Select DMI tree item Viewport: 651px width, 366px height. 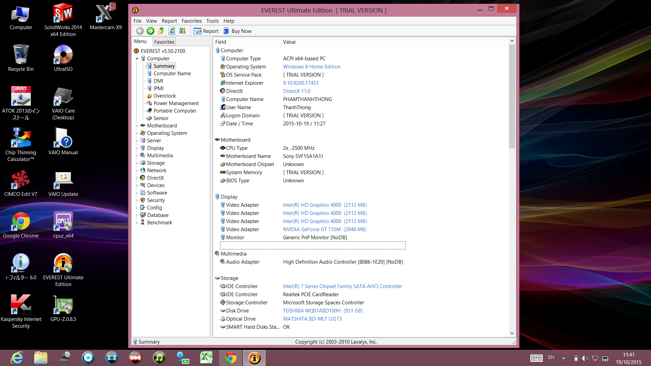pos(158,81)
